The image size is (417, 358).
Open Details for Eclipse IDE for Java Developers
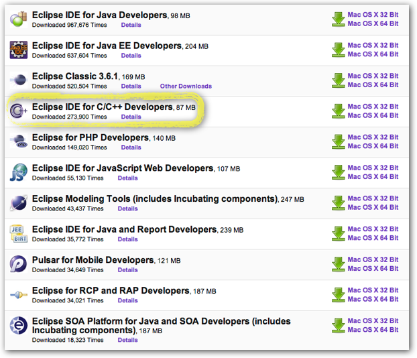pos(131,25)
